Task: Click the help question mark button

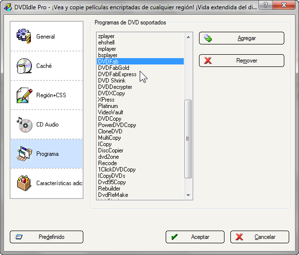Action: pos(266,4)
